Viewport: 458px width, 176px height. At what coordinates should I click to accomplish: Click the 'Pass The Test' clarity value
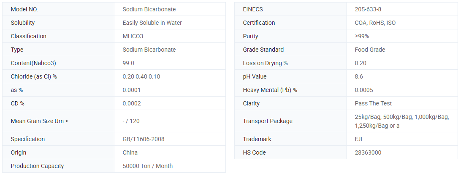(x=373, y=103)
